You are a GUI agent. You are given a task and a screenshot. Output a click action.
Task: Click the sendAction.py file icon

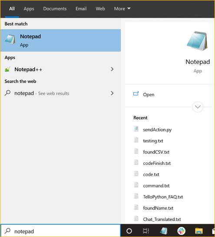pyautogui.click(x=136, y=129)
